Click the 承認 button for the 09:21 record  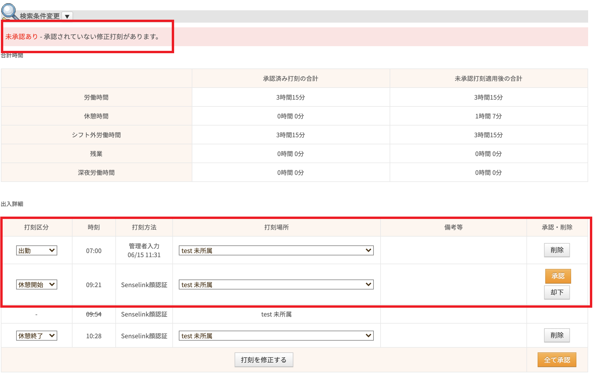pyautogui.click(x=558, y=276)
